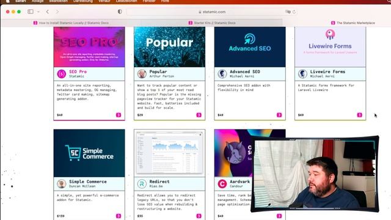This screenshot has width=391, height=220.
Task: Click the pink Statamic avatar on SEO Pro
Action: click(x=62, y=74)
